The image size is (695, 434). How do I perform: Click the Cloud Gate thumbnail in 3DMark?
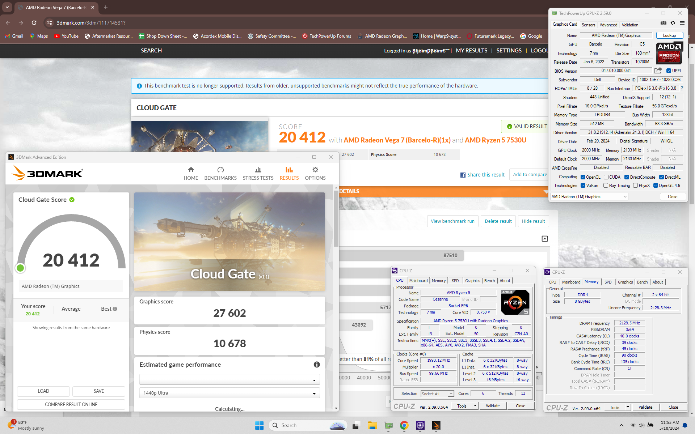pos(229,242)
